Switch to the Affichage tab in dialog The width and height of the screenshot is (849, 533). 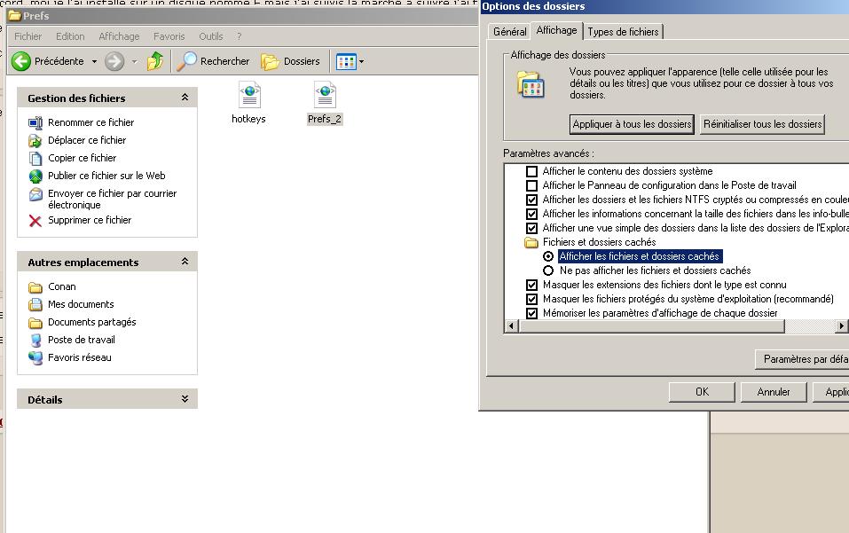tap(556, 30)
